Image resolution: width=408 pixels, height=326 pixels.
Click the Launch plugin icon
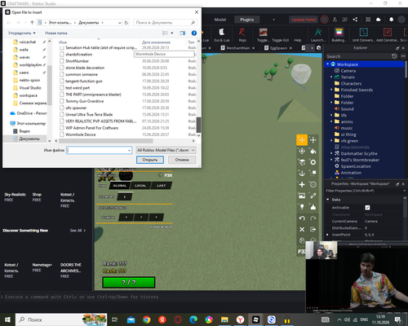point(318,35)
